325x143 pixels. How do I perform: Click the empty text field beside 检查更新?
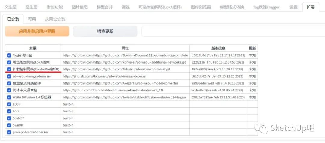click(233, 31)
